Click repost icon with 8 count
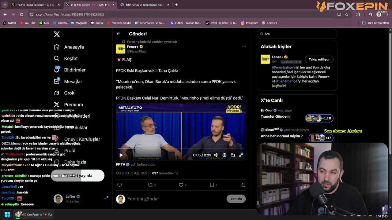Viewport: 392px width, 220px height. coord(152,185)
